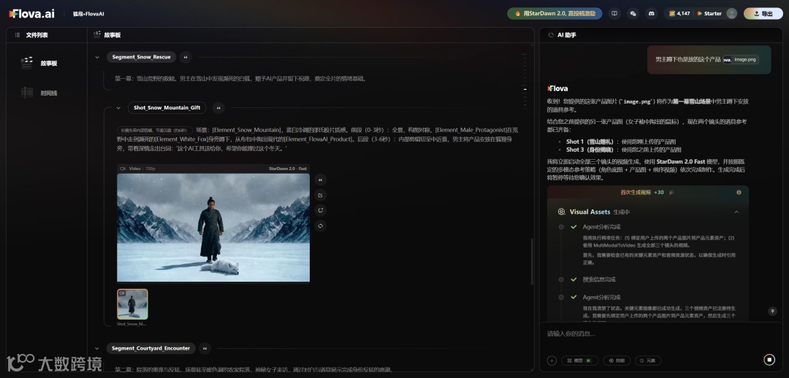Click the refresh loop icon beside video preview
This screenshot has width=789, height=378.
point(320,225)
